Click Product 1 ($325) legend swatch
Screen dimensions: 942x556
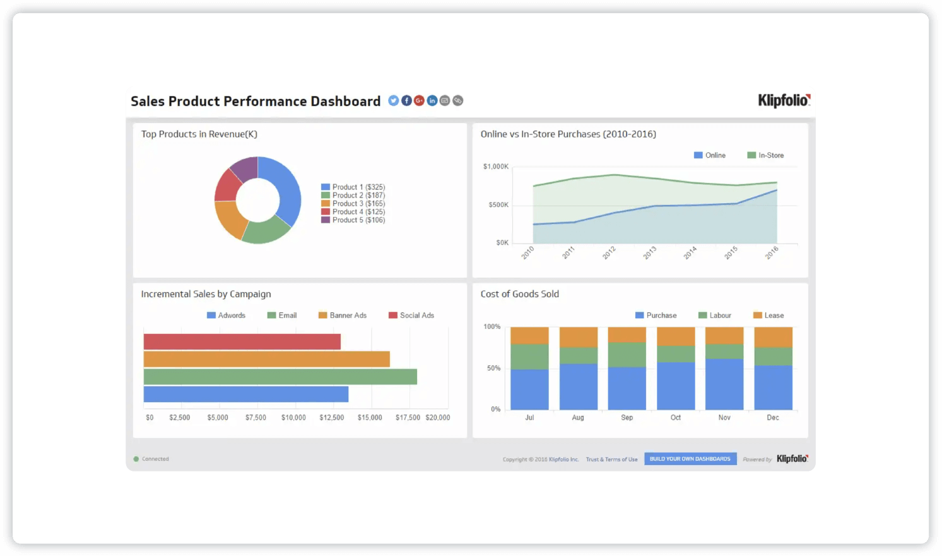326,187
